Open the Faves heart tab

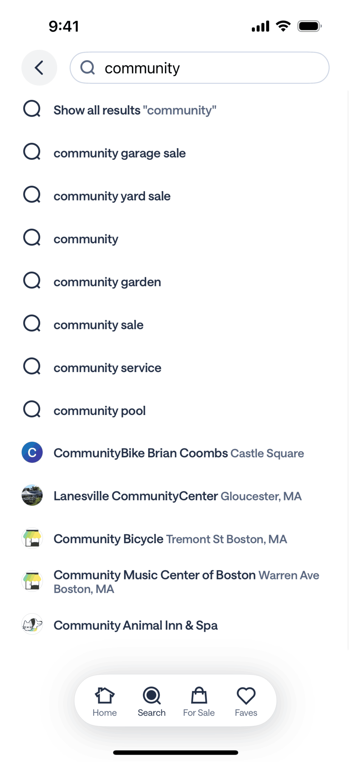click(x=246, y=701)
